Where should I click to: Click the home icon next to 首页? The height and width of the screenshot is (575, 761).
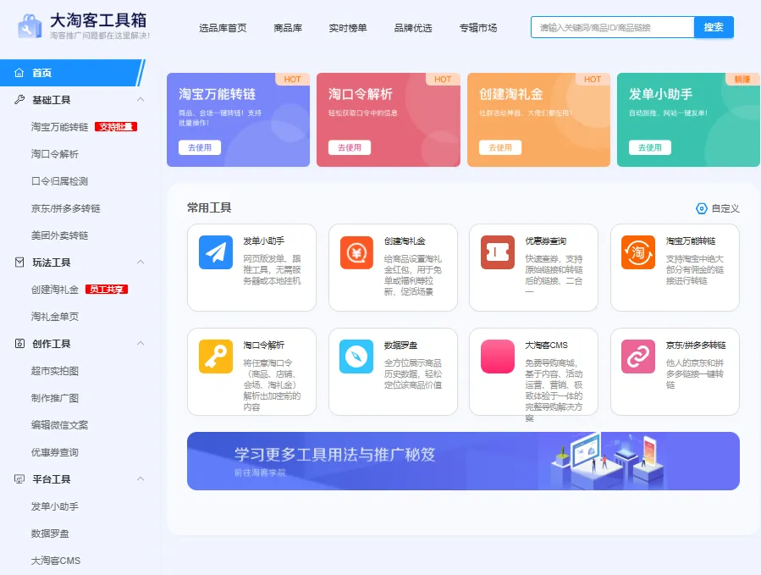19,73
